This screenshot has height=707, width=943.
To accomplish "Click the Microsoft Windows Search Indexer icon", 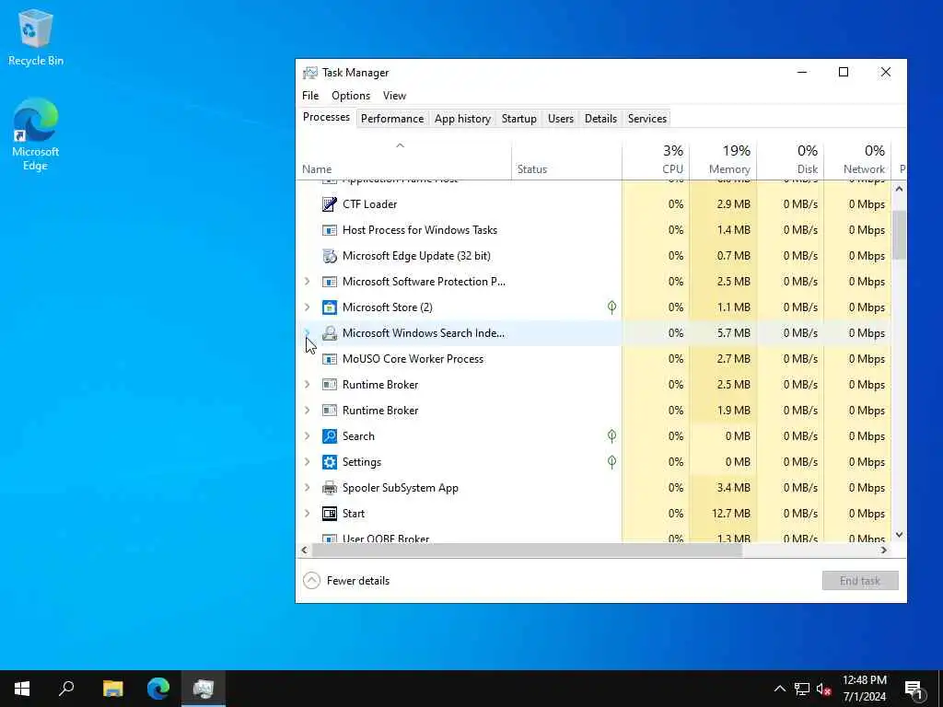I will coord(329,333).
